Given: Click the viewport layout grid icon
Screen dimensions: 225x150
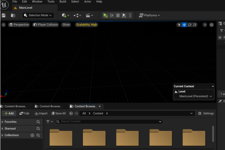Looking at the screenshot, I should point(212,25).
